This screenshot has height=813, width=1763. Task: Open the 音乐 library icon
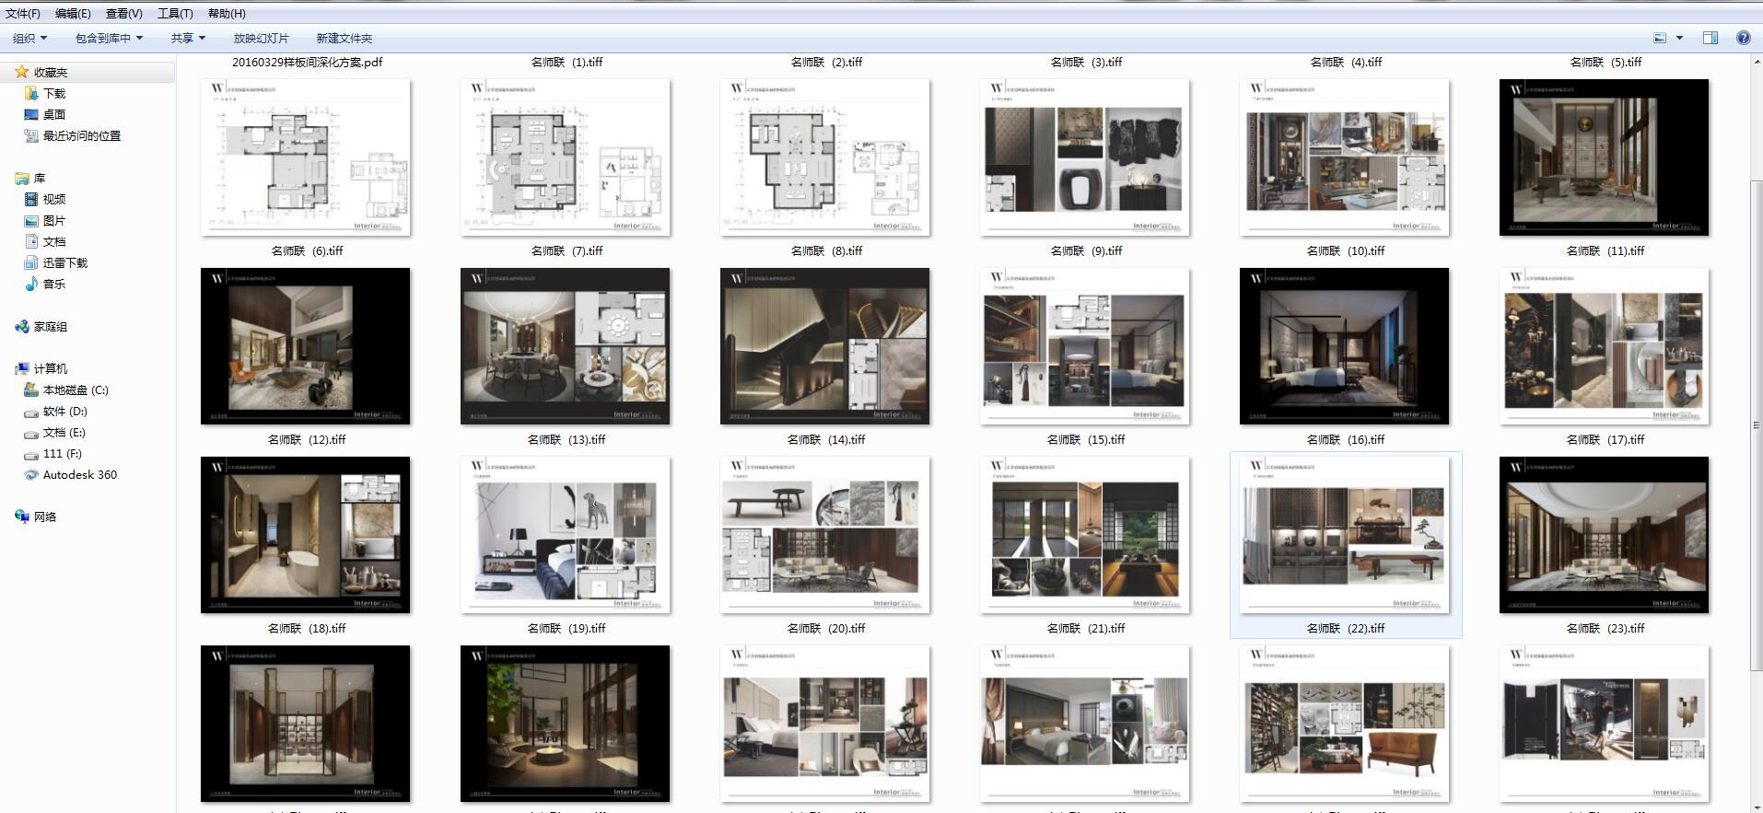point(31,284)
